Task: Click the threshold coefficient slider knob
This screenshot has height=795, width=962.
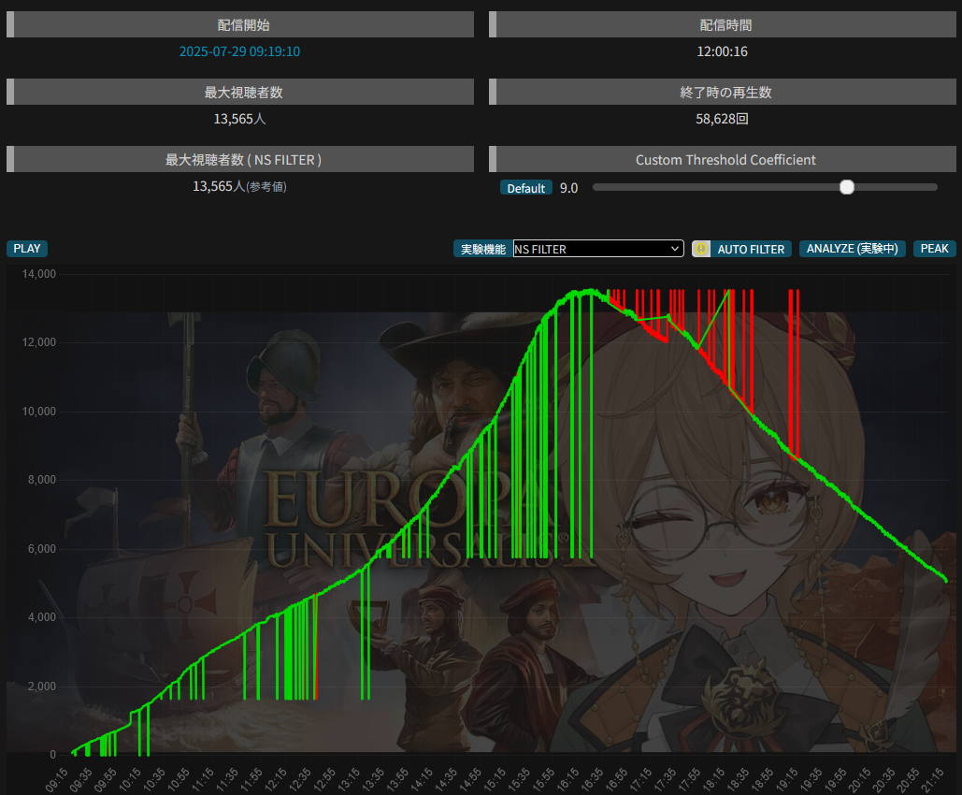Action: tap(847, 187)
